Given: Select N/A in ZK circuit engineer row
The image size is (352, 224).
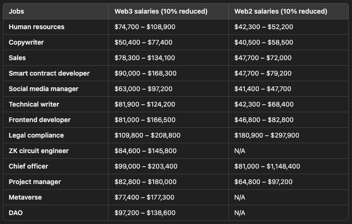Looking at the screenshot, I should (240, 151).
